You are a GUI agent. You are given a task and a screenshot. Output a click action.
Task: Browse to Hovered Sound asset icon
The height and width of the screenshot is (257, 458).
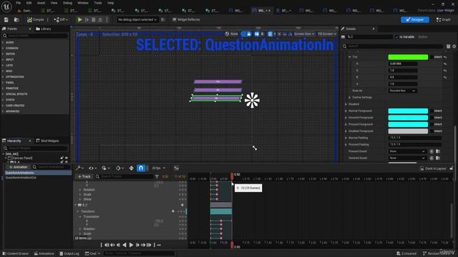tap(438, 158)
